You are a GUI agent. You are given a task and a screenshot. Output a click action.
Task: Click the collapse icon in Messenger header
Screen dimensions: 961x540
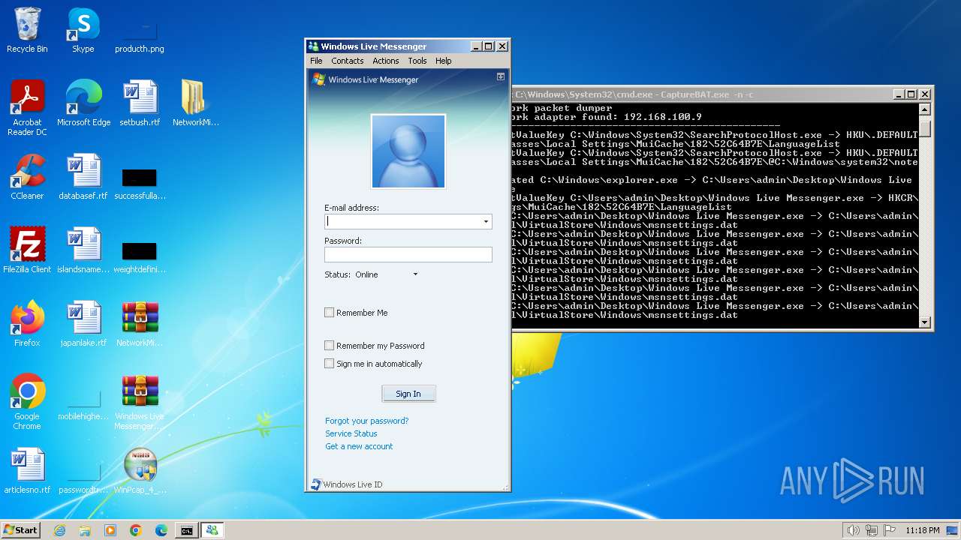(x=501, y=76)
